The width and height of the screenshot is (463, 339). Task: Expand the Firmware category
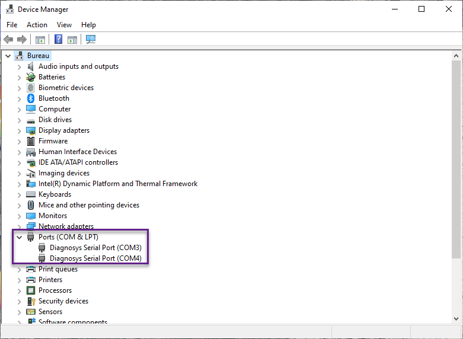(x=19, y=141)
